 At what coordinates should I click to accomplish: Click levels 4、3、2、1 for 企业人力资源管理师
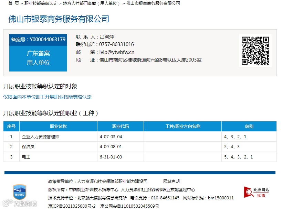pyautogui.click(x=235, y=136)
